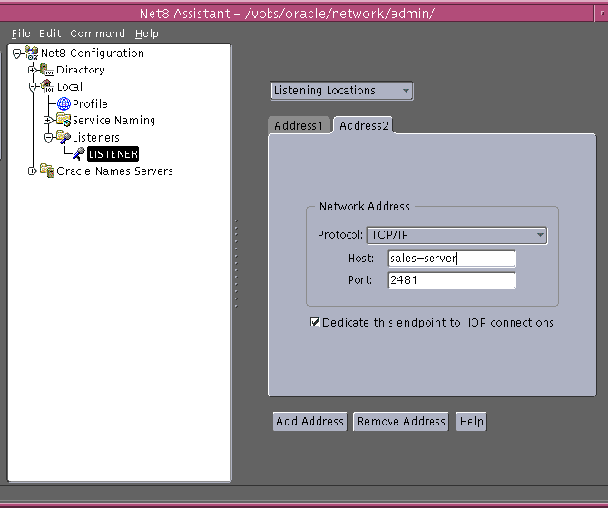Expand the Service Naming node

(x=47, y=121)
